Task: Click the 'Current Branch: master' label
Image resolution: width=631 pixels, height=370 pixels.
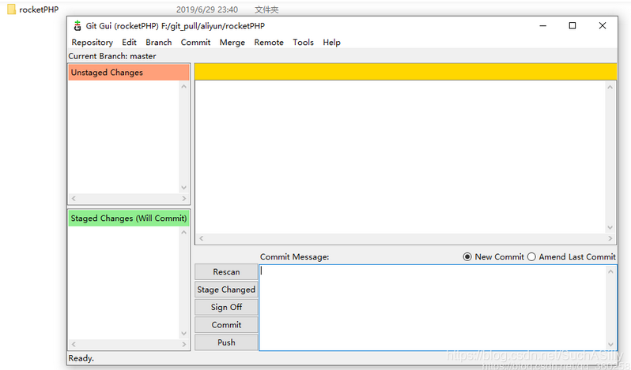Action: pos(112,56)
